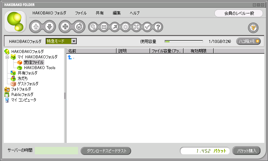Click the upload arrow toolbar icon

(x=36, y=27)
